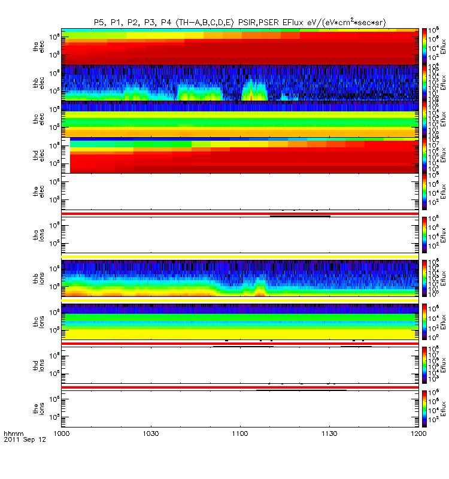Viewport: 449px width, 479px height.
Task: Click the "1200" time tick label
Action: pos(418,433)
